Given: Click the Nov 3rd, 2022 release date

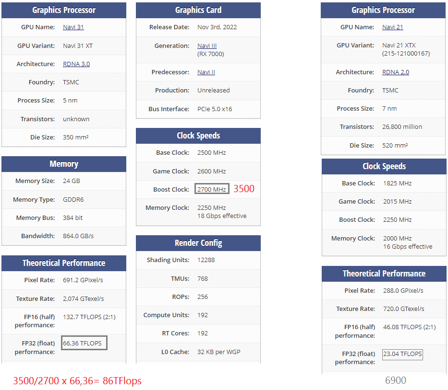Looking at the screenshot, I should 217,27.
